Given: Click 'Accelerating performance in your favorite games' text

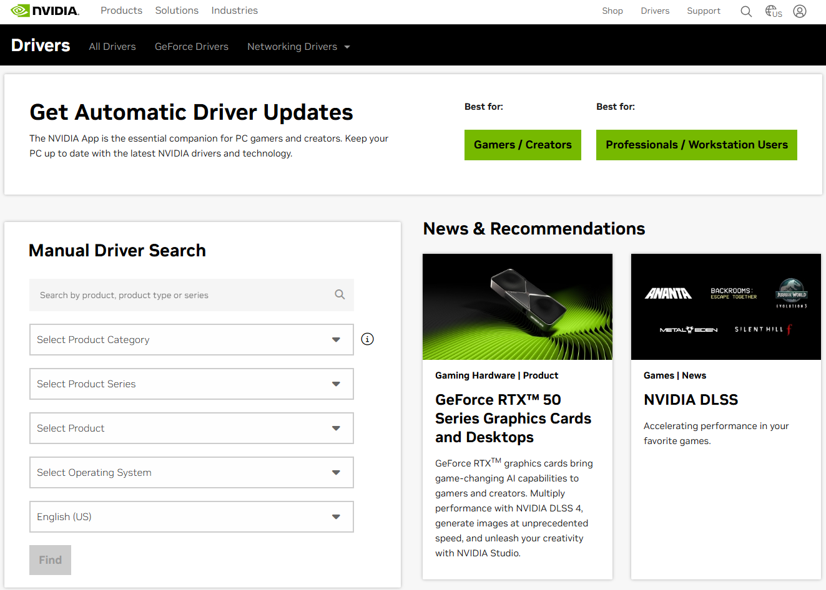Looking at the screenshot, I should click(716, 433).
